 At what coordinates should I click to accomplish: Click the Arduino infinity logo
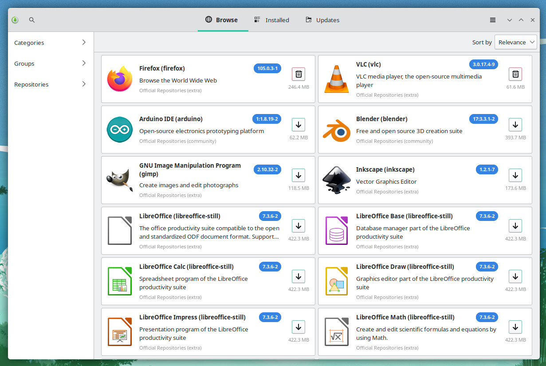120,130
